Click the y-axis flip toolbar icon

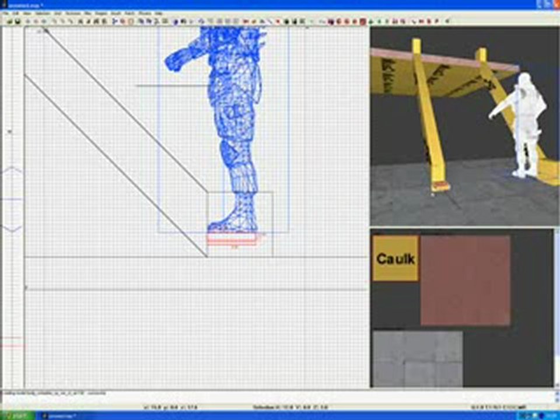(x=44, y=22)
